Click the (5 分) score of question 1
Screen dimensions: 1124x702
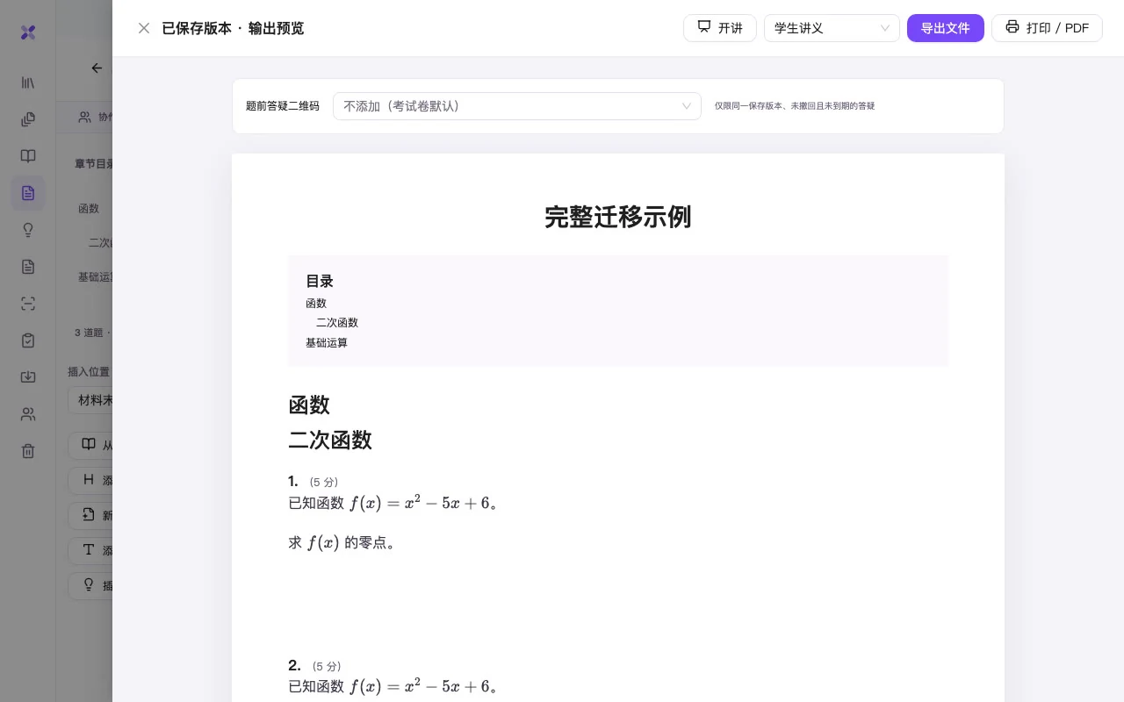click(324, 483)
